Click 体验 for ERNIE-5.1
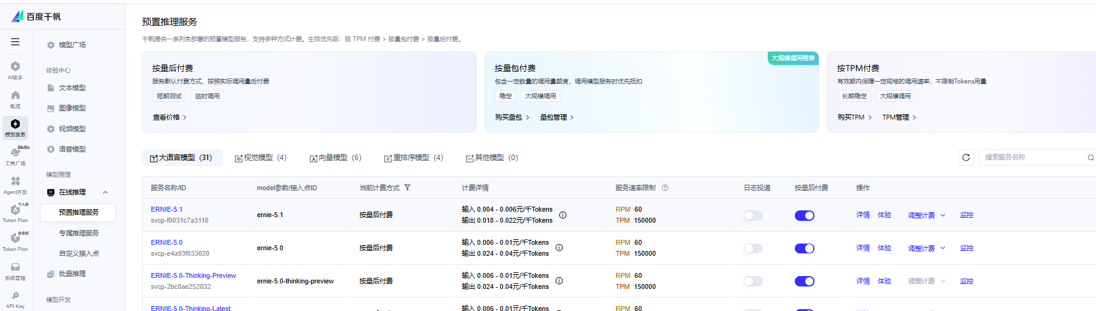The image size is (1096, 311). click(885, 215)
